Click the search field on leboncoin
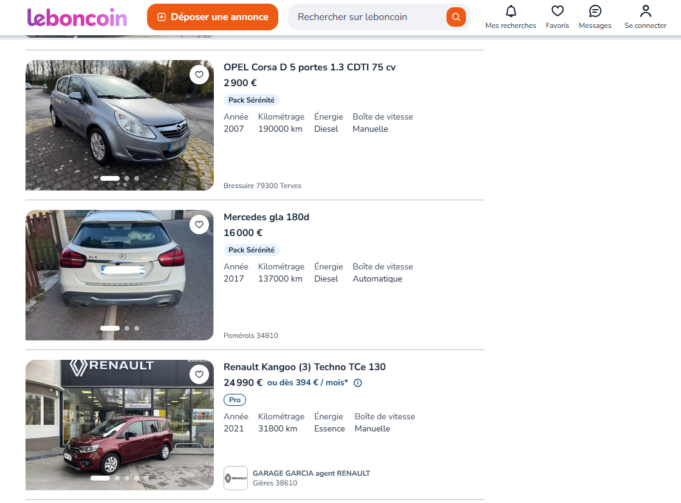Viewport: 681px width, 503px height. coord(368,17)
